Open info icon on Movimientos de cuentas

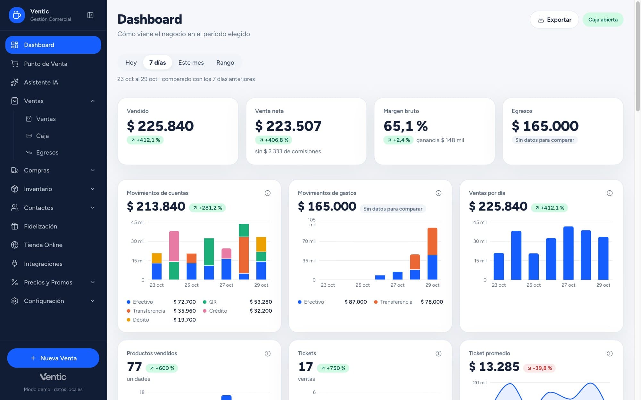[x=268, y=193]
